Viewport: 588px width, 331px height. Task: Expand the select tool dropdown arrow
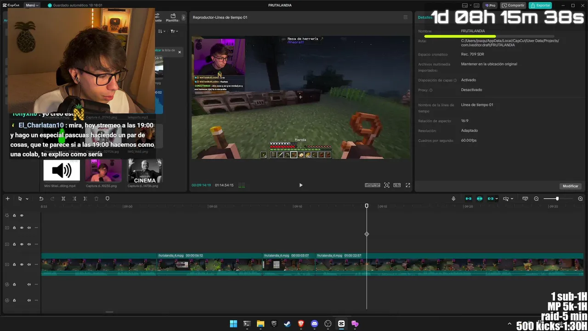[x=27, y=199]
